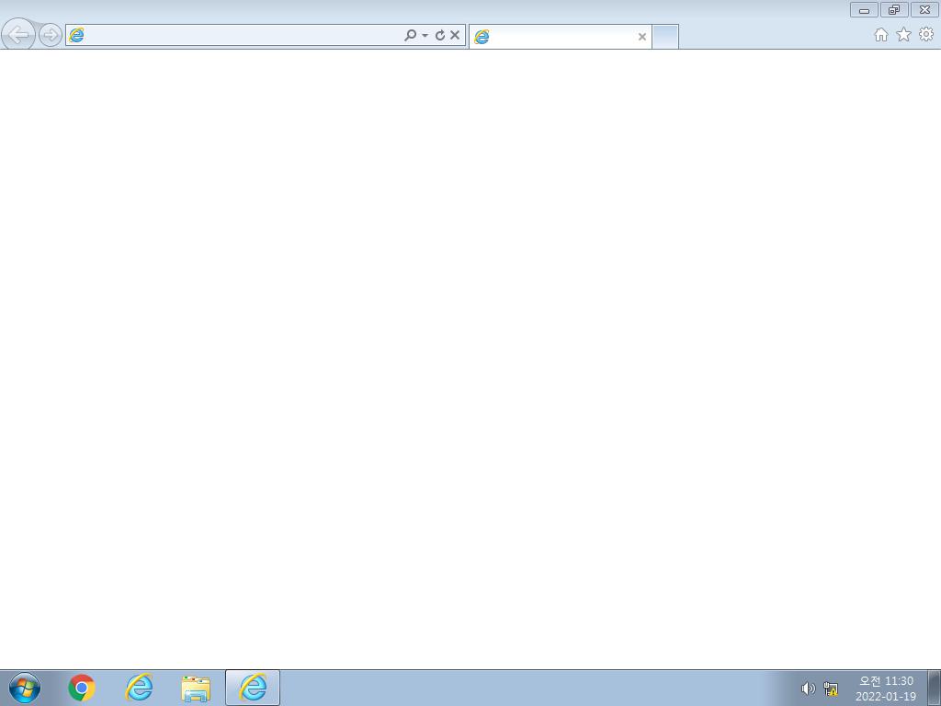This screenshot has height=706, width=941.
Task: Open Tools menu with the gear icon
Action: click(x=926, y=34)
